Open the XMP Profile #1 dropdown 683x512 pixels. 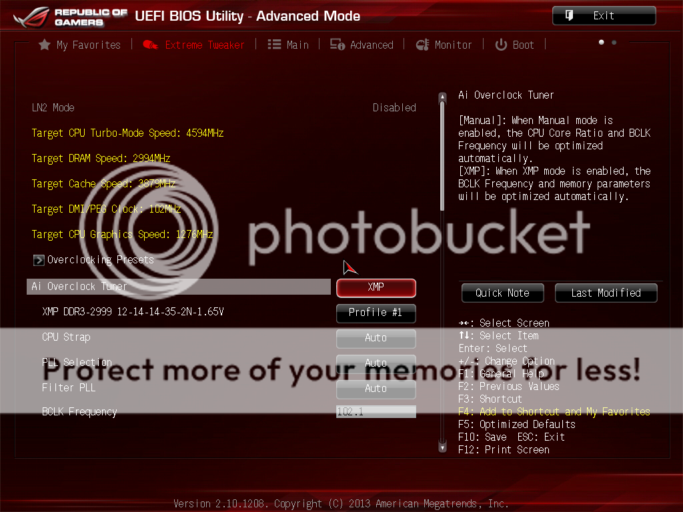click(x=376, y=313)
